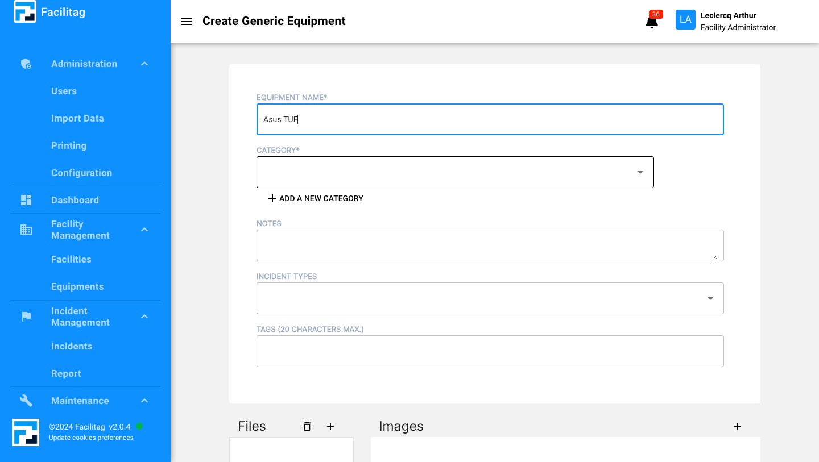The height and width of the screenshot is (462, 819).
Task: Delete files with the trash icon
Action: (307, 426)
